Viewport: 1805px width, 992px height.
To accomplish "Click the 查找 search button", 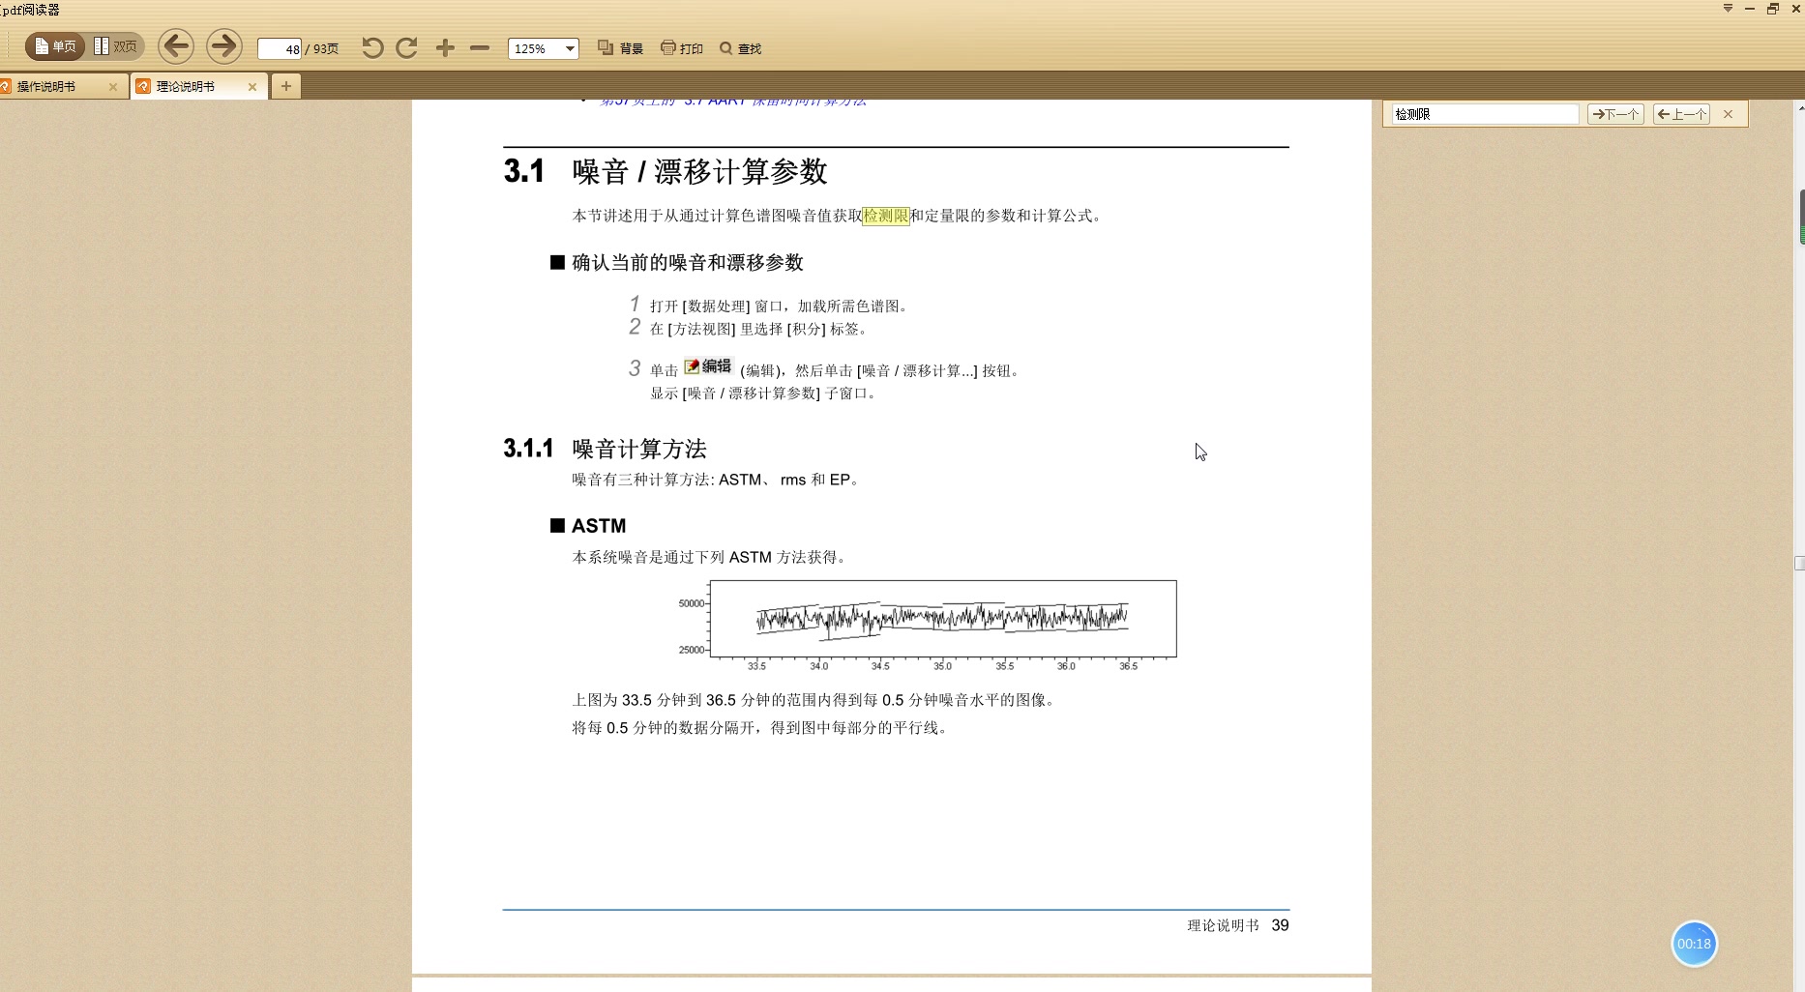I will click(x=740, y=48).
